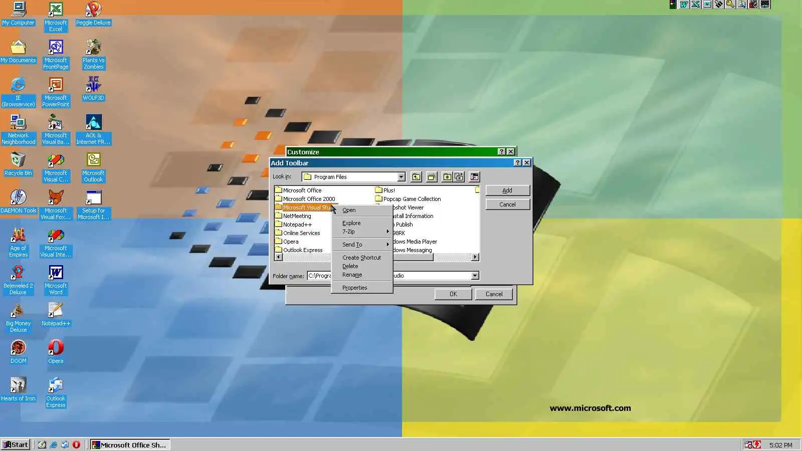Screen dimensions: 802x451
Task: Open the Commands and Settings toolbar icon
Action: 474,177
